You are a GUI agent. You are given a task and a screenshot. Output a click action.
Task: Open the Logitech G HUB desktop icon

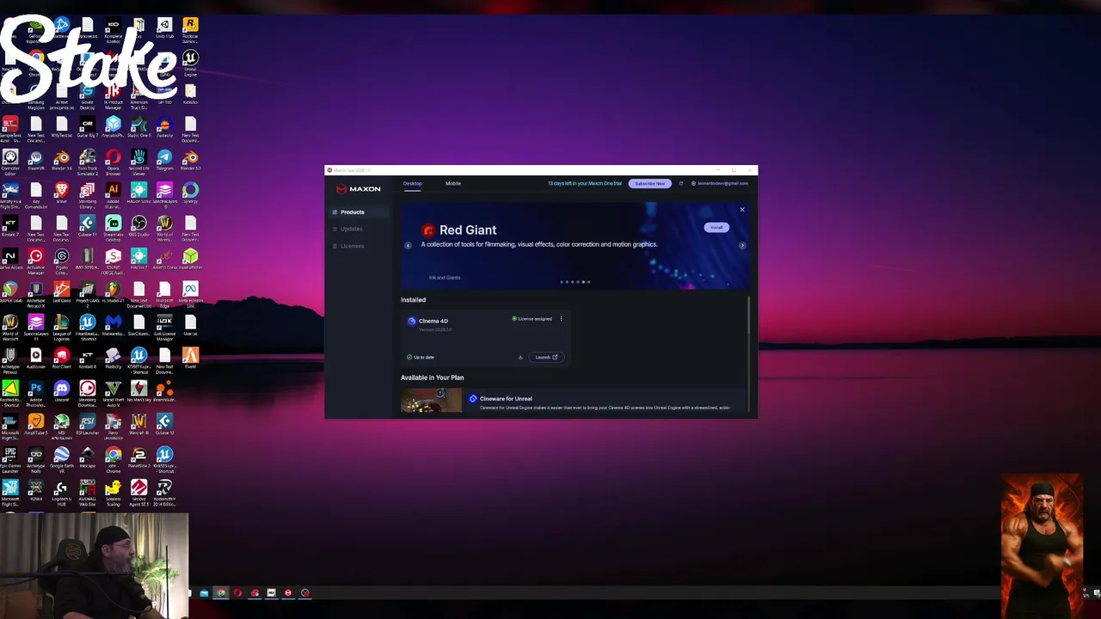click(x=61, y=492)
